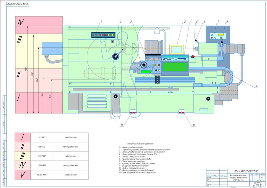Click drawing code 'ДП.М4.151002.05.012 ВО' in title block

[246, 171]
